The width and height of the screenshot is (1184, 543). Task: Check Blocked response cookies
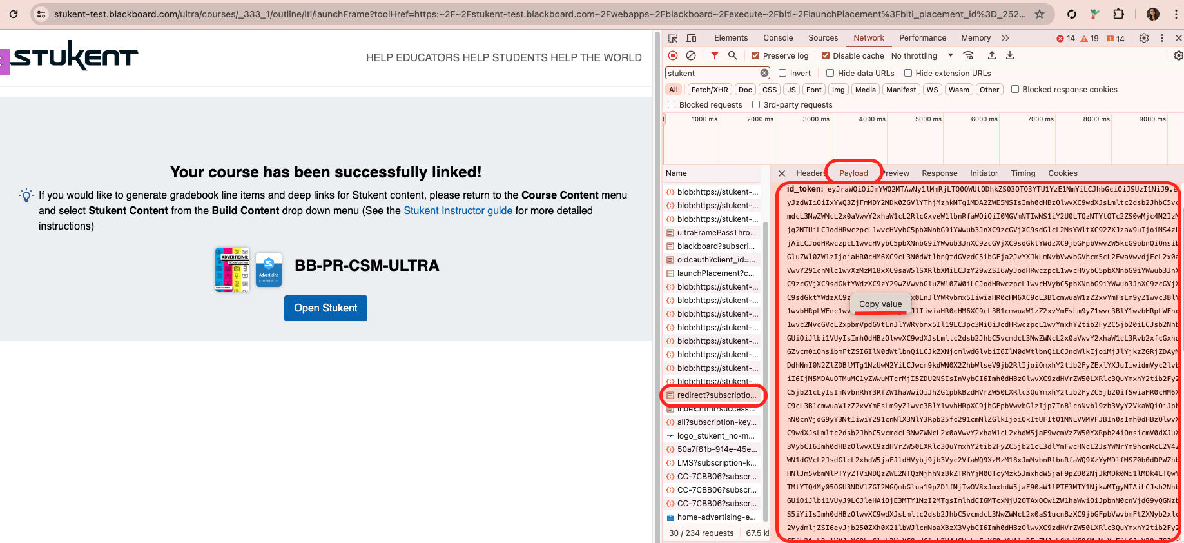(1015, 89)
